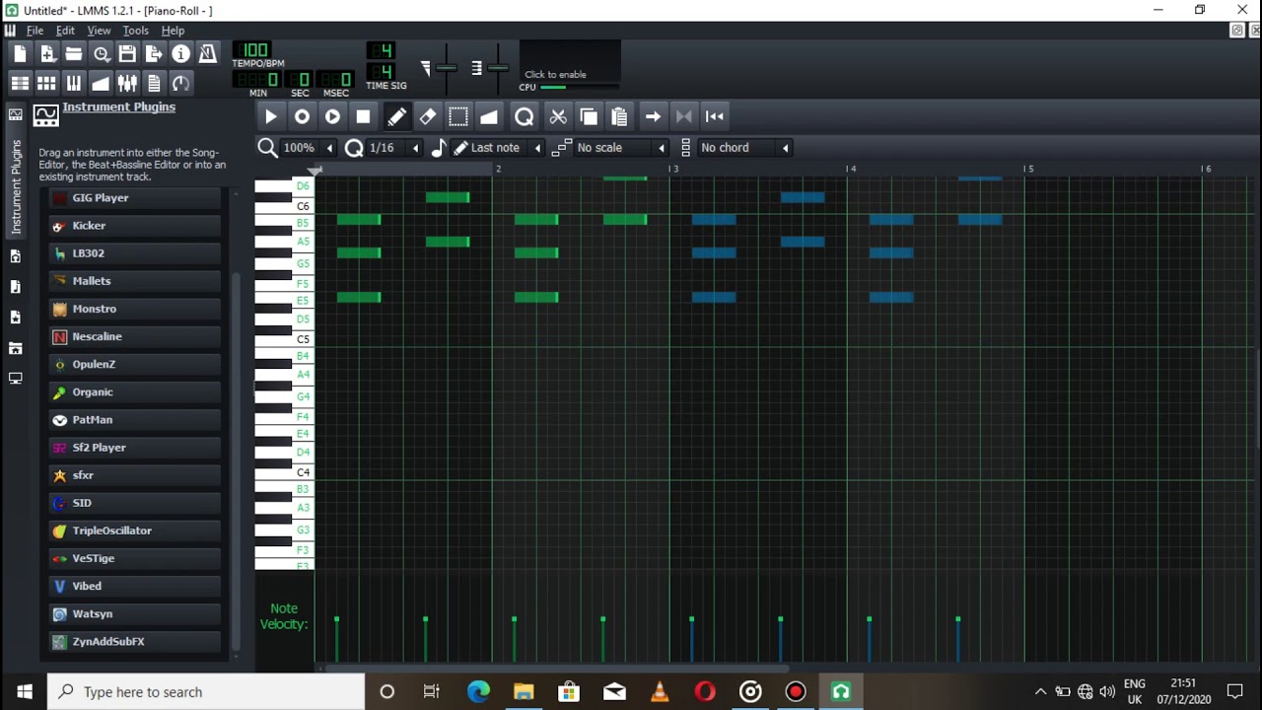Select the Kicker instrument
The image size is (1262, 710).
pos(135,226)
